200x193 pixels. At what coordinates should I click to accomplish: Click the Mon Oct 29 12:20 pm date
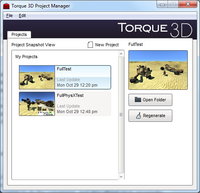click(x=77, y=85)
